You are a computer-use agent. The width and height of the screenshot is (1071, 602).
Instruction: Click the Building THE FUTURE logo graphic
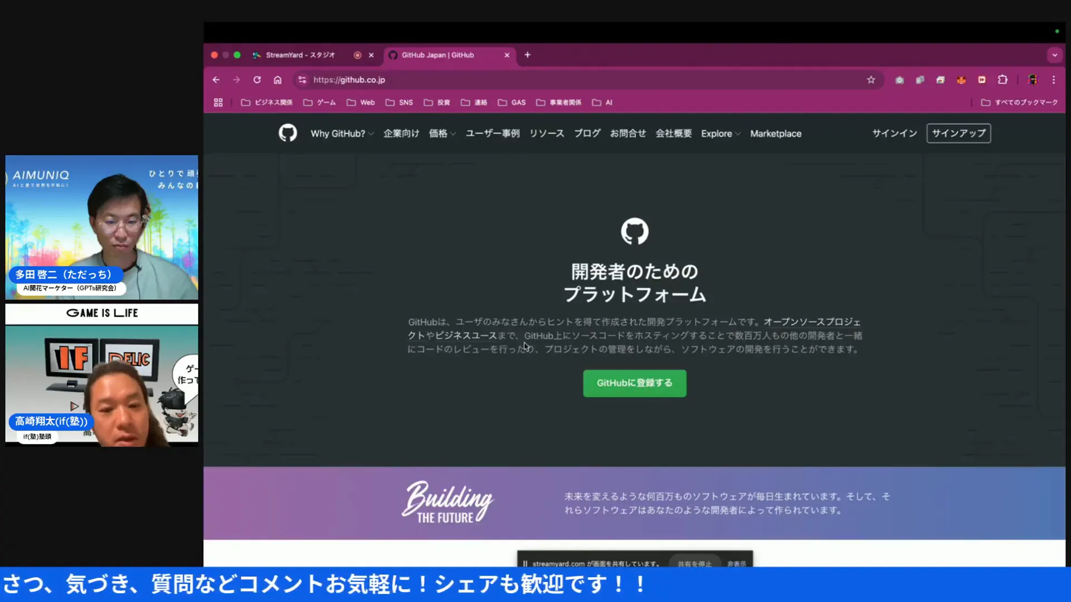pyautogui.click(x=448, y=503)
